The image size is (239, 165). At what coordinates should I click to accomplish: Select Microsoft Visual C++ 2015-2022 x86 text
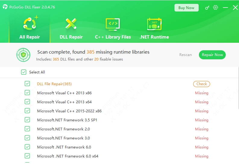[x=69, y=111]
